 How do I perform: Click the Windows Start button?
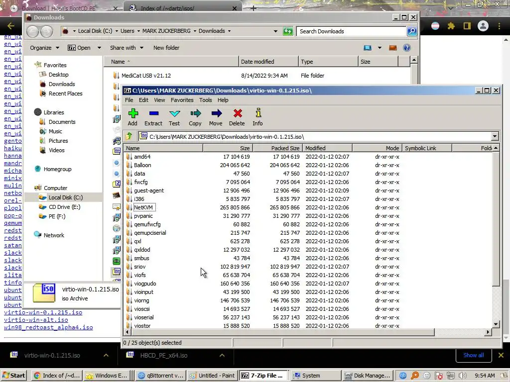coord(13,376)
